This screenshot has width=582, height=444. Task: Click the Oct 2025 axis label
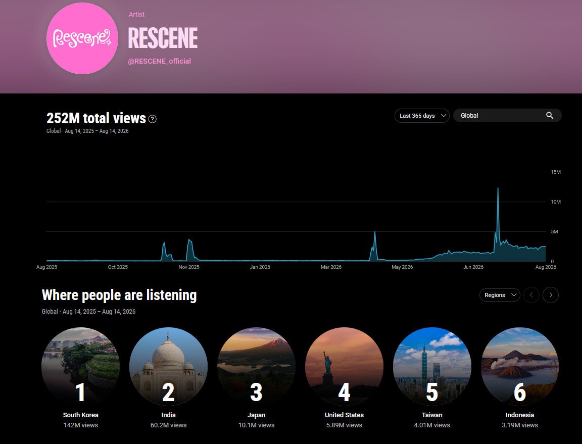click(x=118, y=267)
